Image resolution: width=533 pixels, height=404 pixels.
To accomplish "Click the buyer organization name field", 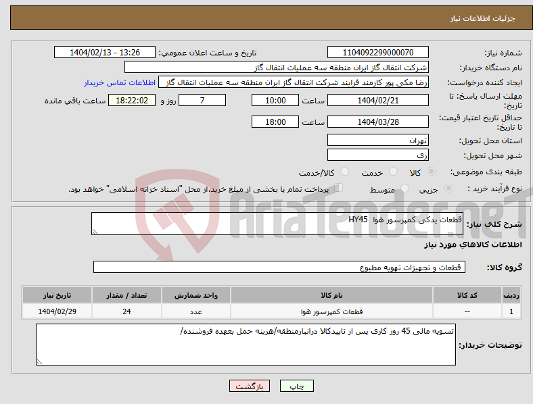I will tap(277, 67).
